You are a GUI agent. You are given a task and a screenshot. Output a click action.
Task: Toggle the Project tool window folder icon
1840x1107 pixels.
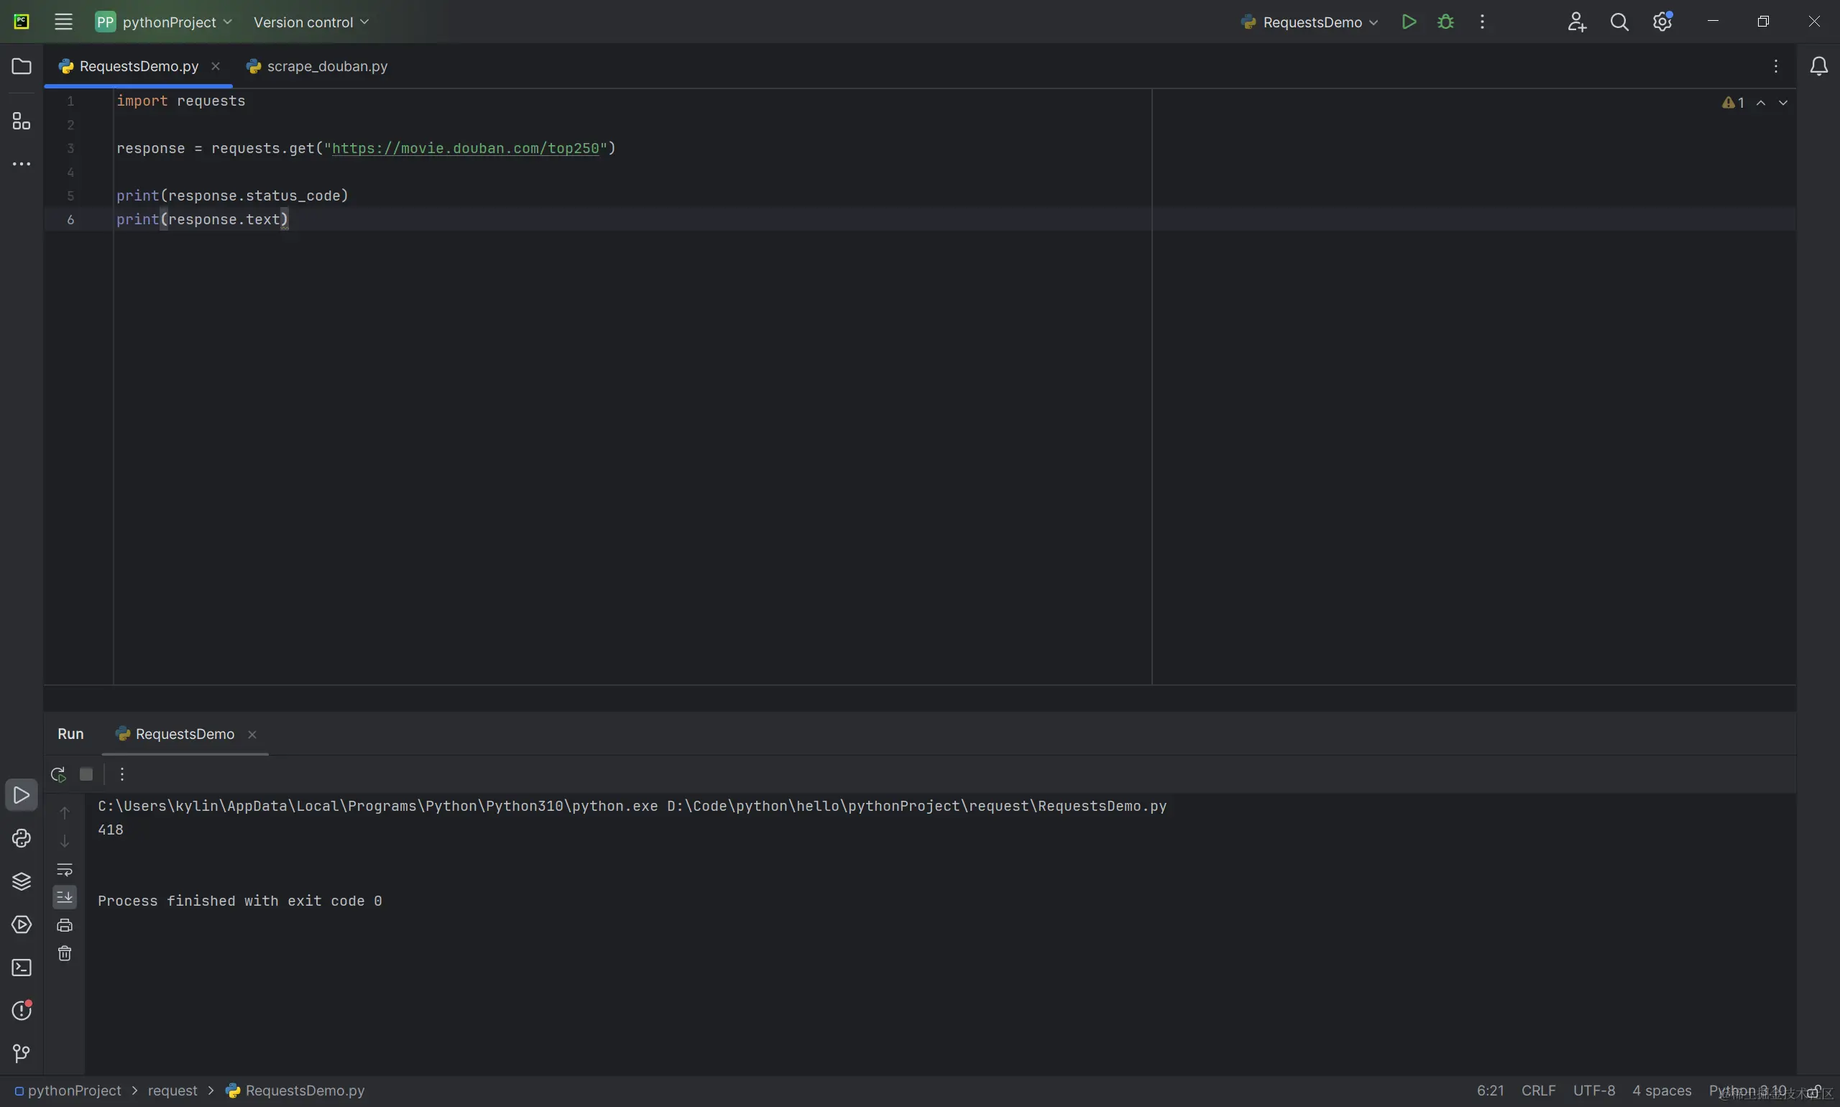click(x=21, y=66)
